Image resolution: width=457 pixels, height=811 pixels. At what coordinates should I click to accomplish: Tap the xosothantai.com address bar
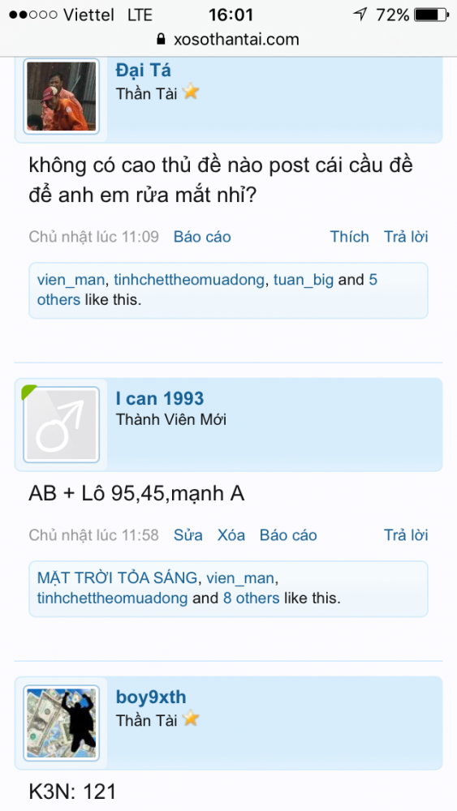click(x=228, y=39)
